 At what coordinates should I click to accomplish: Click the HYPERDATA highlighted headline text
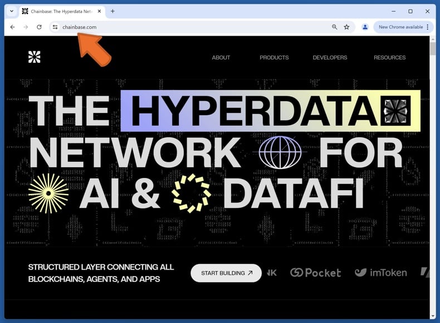point(254,111)
